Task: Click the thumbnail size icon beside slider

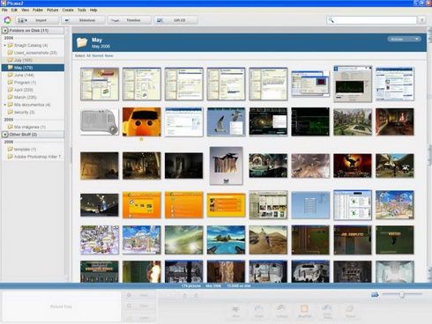Action: 375,294
